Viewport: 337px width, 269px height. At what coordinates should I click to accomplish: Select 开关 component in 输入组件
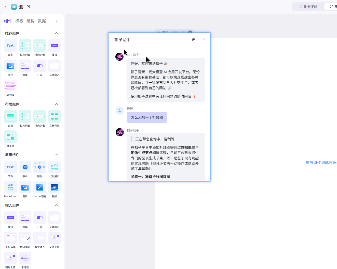40,220
